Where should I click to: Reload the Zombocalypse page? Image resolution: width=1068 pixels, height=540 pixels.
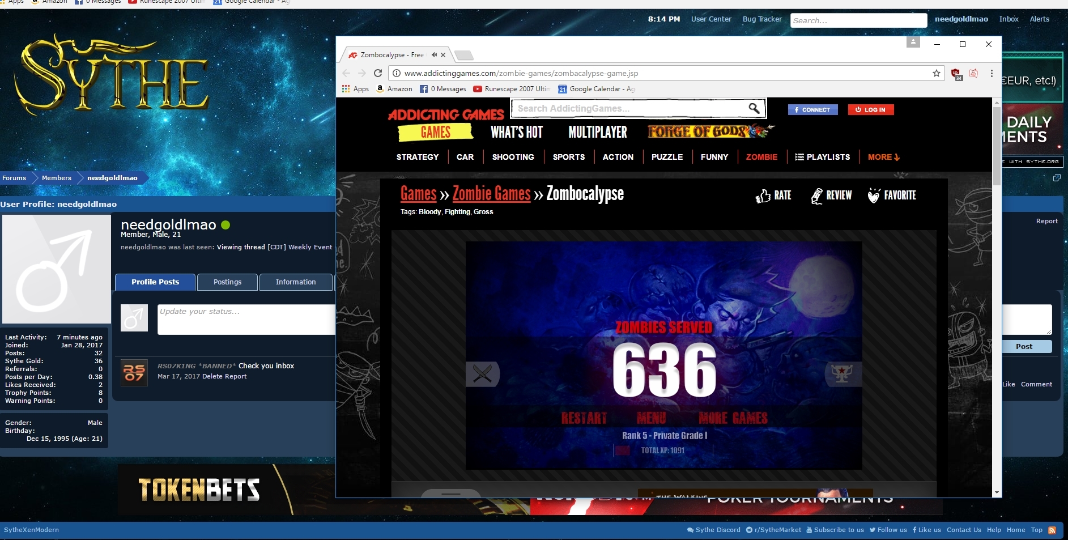pos(378,73)
